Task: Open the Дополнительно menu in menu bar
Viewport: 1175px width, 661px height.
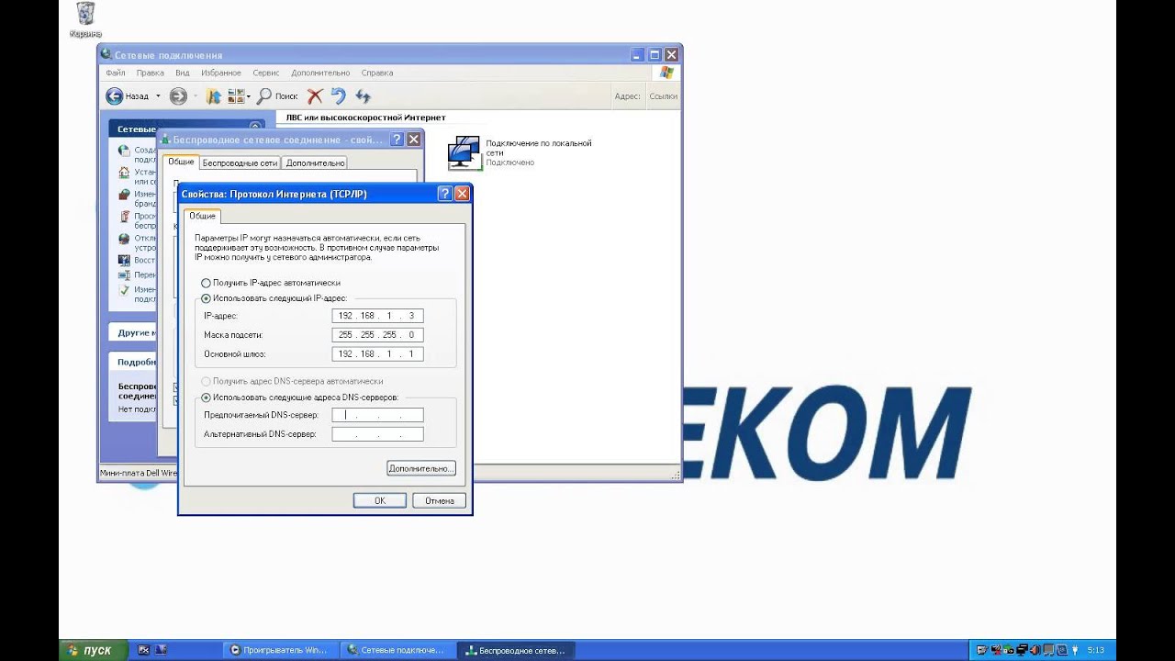Action: [320, 73]
